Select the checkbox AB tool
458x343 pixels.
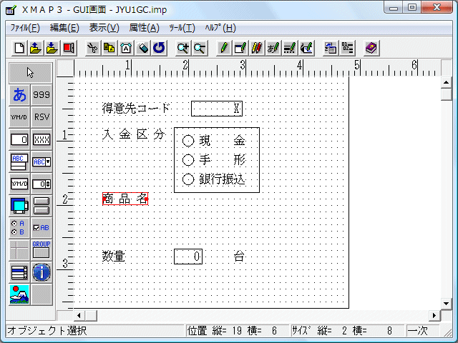[x=42, y=228]
